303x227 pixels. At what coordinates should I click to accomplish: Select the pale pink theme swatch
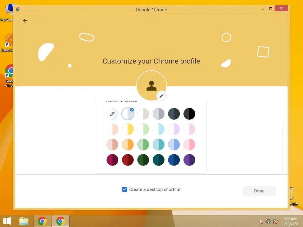(x=189, y=129)
